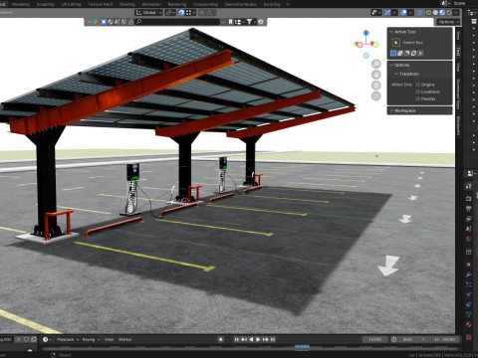Choose Invert selection mode icon
Screen dimensions: 478x358
tap(414, 53)
